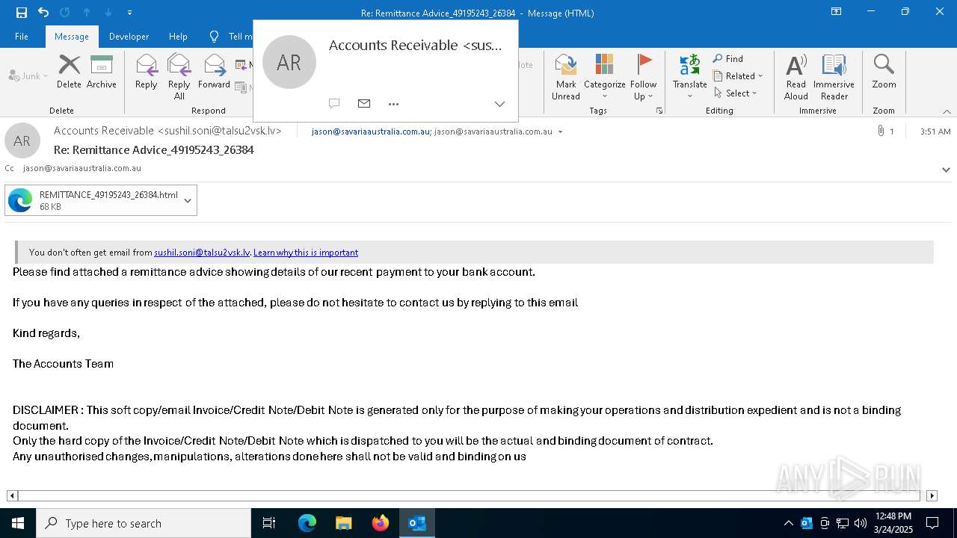This screenshot has height=538, width=957.
Task: Collapse the ribbon with the chevron
Action: (947, 111)
